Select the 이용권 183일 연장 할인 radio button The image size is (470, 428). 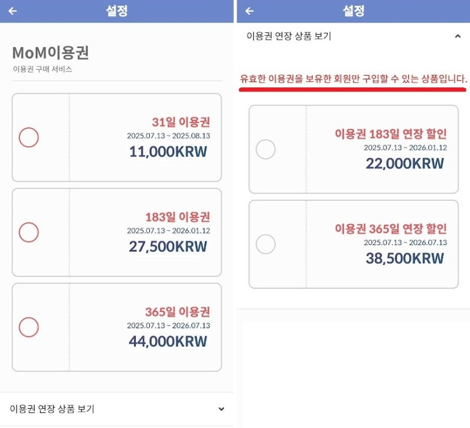(x=267, y=150)
